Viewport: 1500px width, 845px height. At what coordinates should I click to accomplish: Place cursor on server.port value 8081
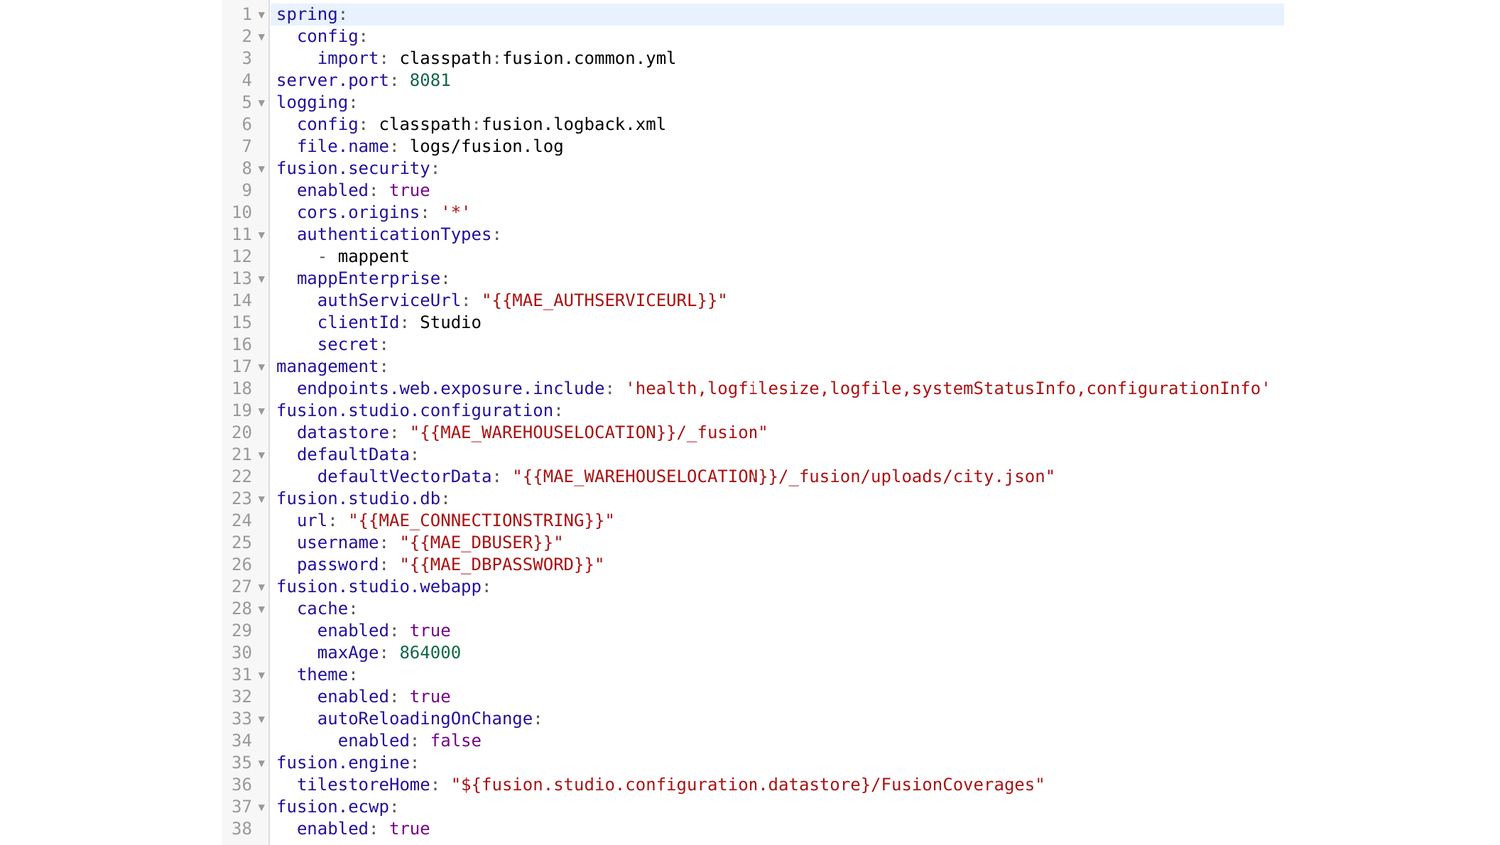tap(430, 80)
